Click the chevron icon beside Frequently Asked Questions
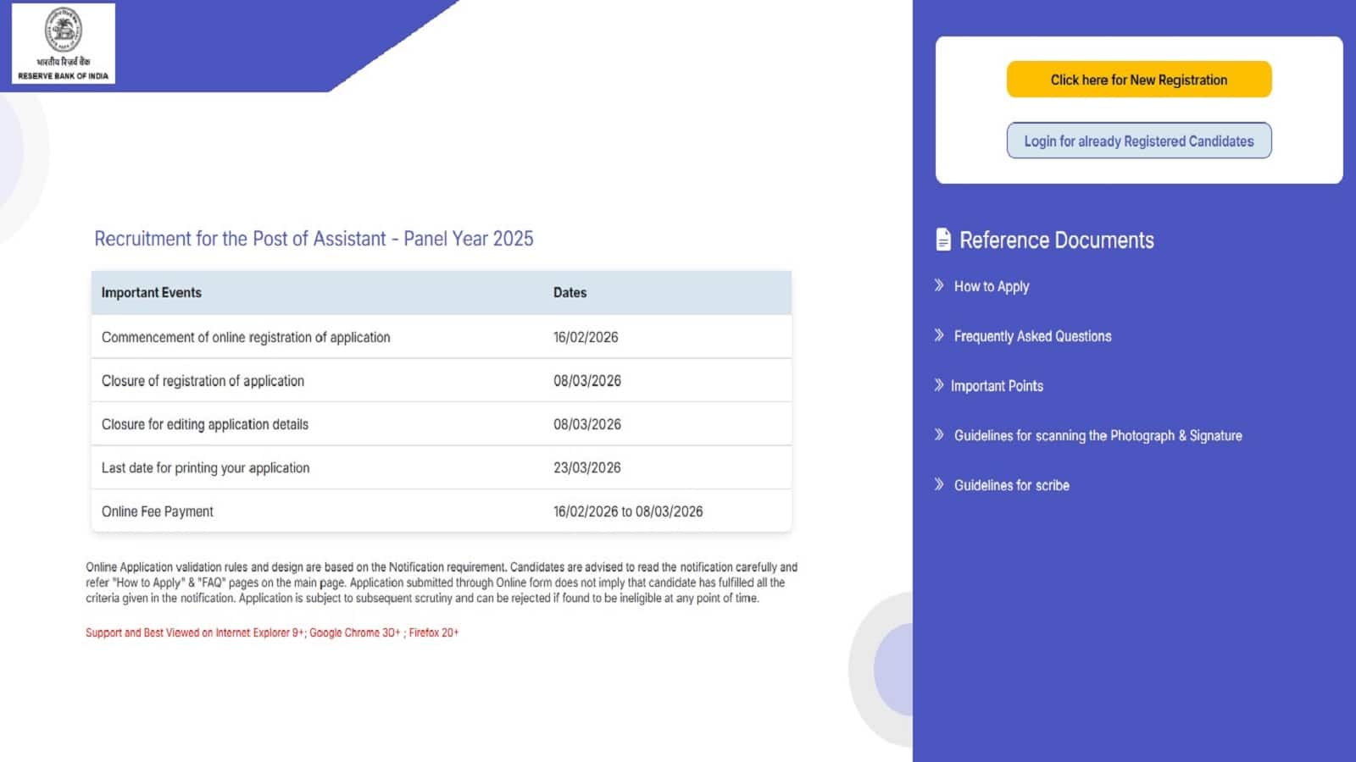The width and height of the screenshot is (1356, 762). pyautogui.click(x=939, y=336)
